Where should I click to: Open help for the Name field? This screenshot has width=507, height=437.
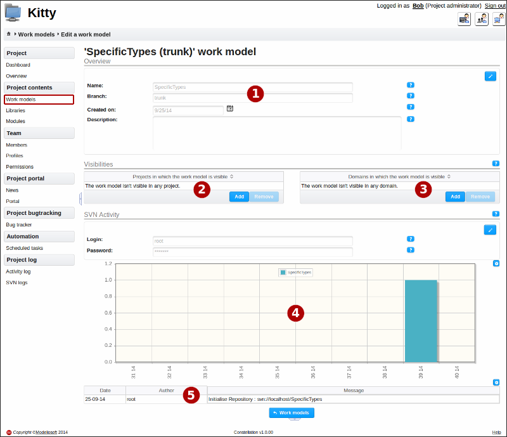pyautogui.click(x=410, y=85)
